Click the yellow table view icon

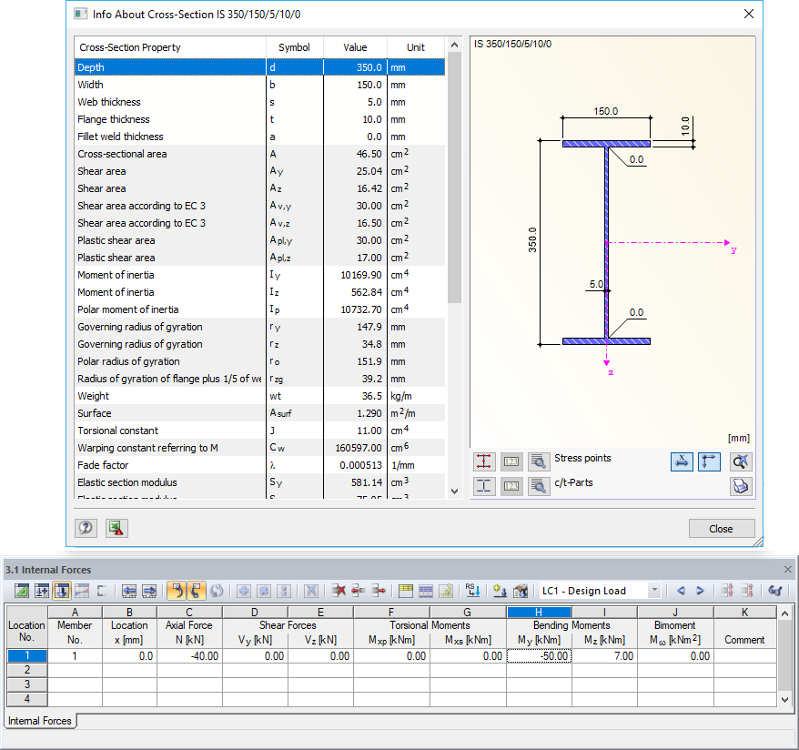406,591
